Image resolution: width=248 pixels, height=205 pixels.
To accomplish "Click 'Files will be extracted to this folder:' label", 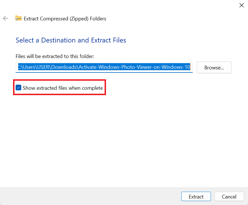I will click(55, 56).
